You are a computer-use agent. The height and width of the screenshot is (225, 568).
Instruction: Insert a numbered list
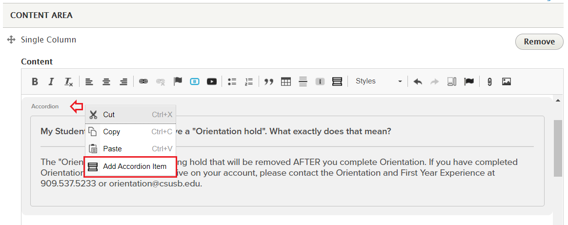(x=249, y=82)
